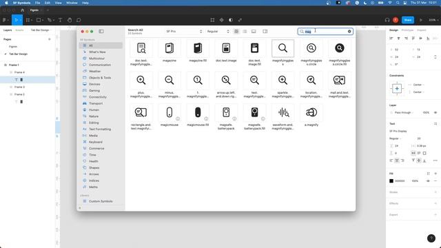The height and width of the screenshot is (248, 441).
Task: Clear the SF Symbols search field
Action: [349, 32]
